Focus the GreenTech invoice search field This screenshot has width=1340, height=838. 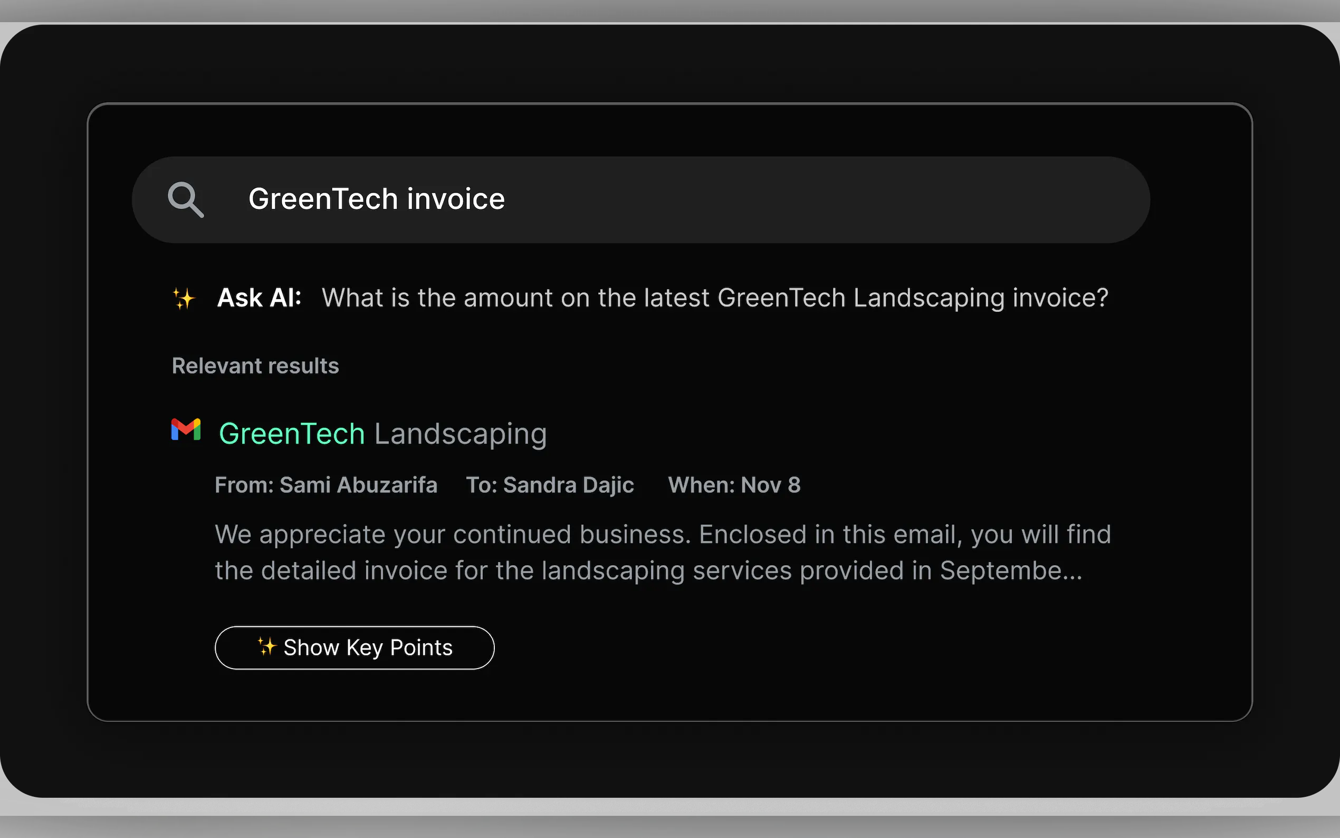click(x=641, y=199)
